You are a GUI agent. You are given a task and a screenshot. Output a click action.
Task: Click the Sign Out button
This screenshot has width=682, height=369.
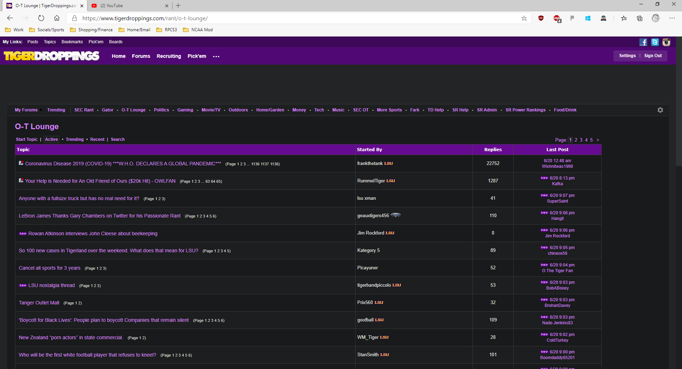653,56
